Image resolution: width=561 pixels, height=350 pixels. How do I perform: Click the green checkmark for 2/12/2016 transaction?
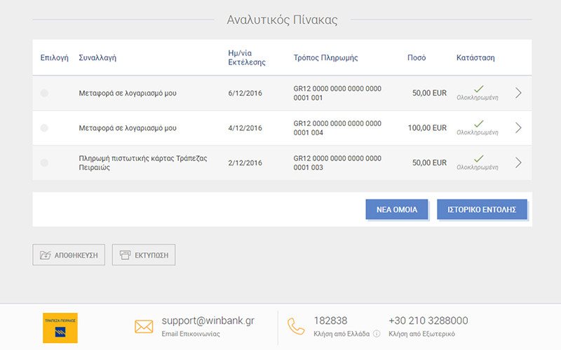coord(478,159)
